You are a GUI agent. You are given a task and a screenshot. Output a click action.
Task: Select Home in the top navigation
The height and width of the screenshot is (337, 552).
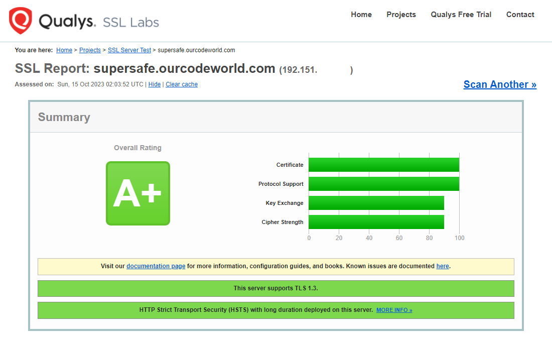click(x=361, y=15)
